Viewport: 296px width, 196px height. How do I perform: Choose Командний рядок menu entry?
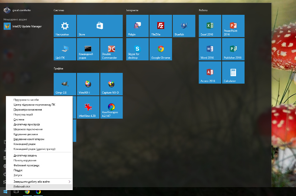click(39, 144)
